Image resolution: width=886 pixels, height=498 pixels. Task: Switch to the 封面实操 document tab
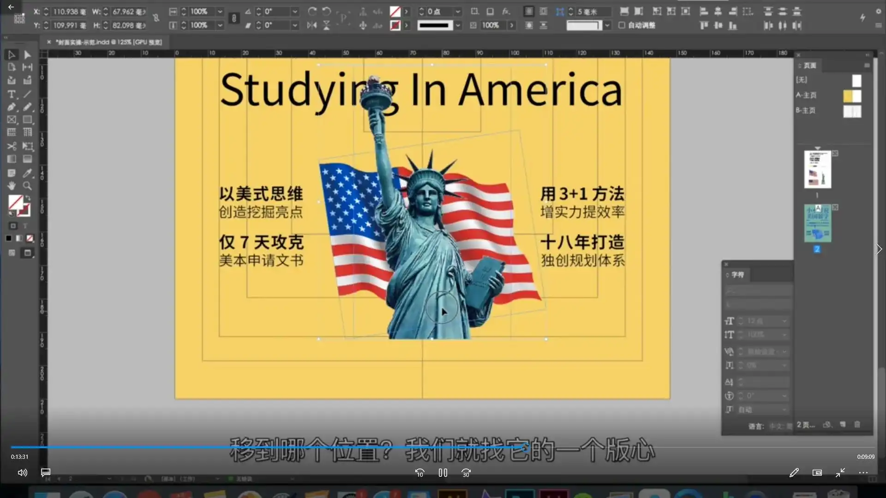(x=108, y=42)
